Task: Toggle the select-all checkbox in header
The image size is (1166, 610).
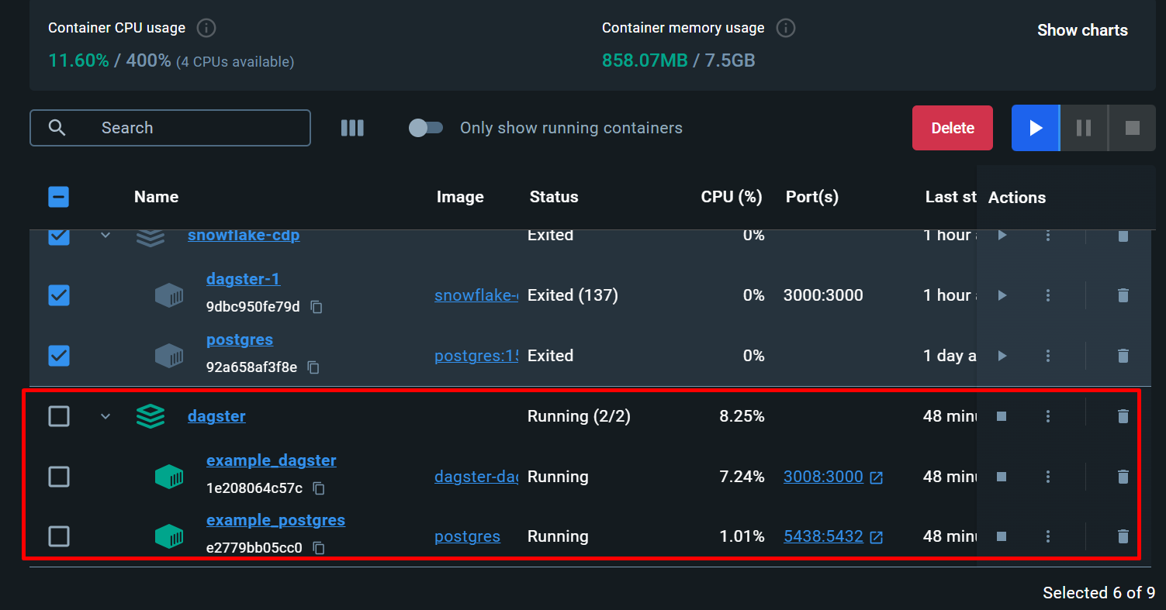Action: (x=59, y=197)
